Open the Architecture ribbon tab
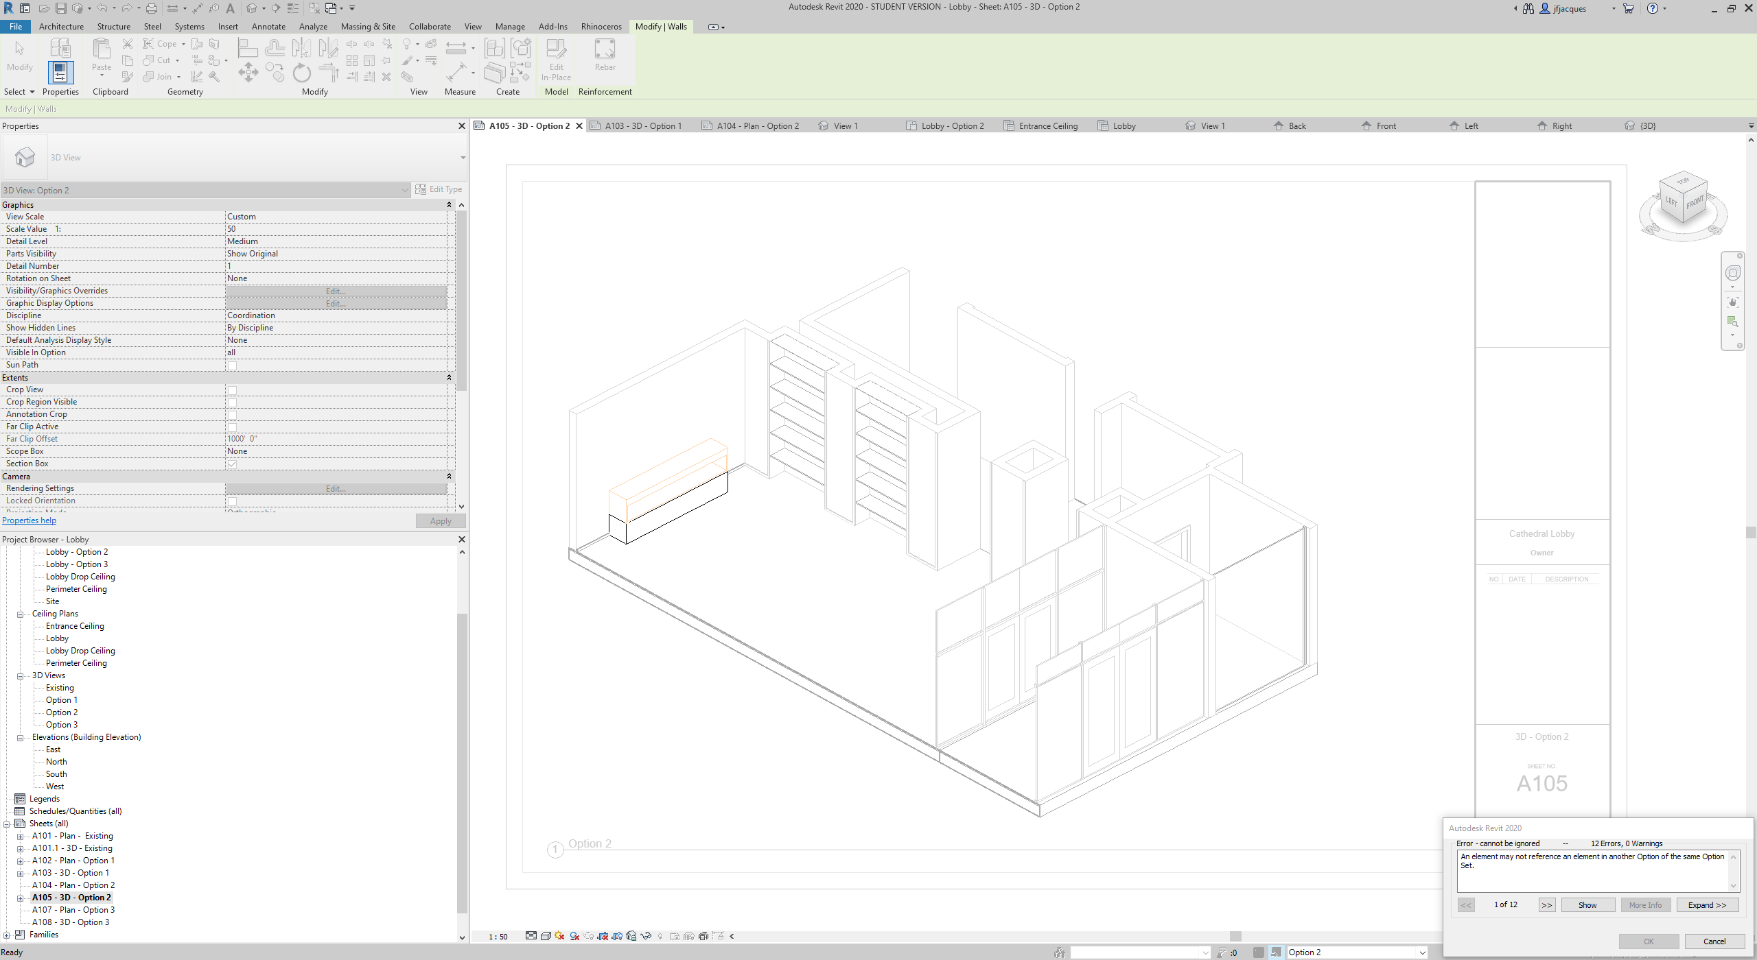Image resolution: width=1757 pixels, height=960 pixels. coord(61,26)
